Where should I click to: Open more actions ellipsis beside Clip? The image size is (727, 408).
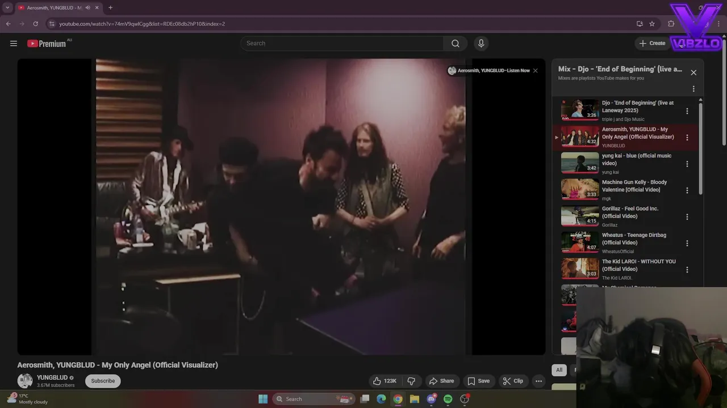538,381
